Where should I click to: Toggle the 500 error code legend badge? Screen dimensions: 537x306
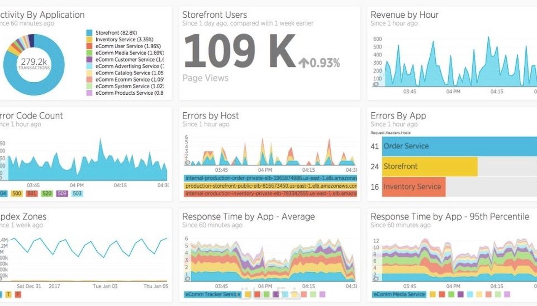click(x=17, y=193)
